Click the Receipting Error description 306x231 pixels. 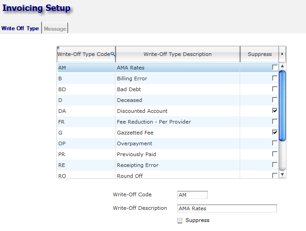pyautogui.click(x=177, y=165)
